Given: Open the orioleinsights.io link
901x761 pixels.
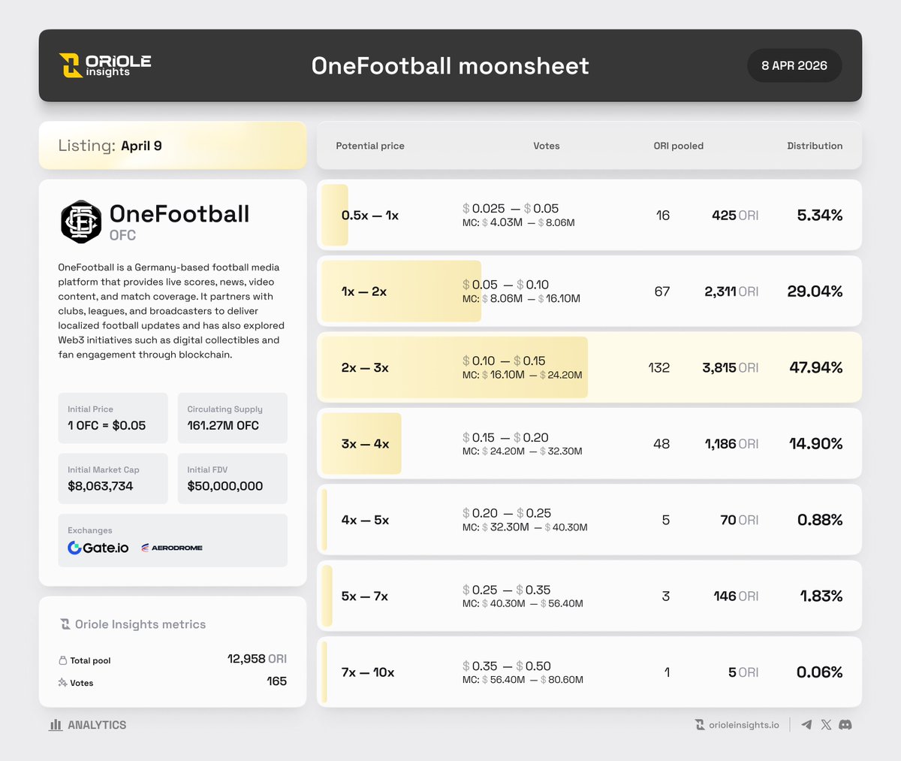Looking at the screenshot, I should pyautogui.click(x=743, y=725).
